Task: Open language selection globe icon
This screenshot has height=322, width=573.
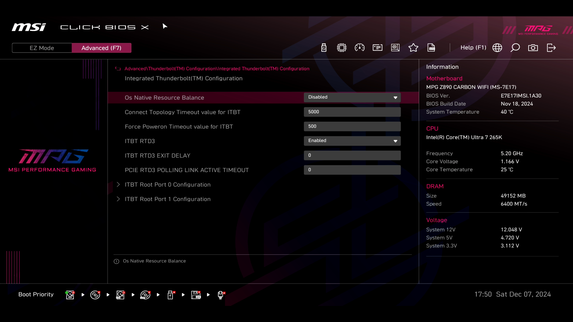Action: [x=497, y=48]
